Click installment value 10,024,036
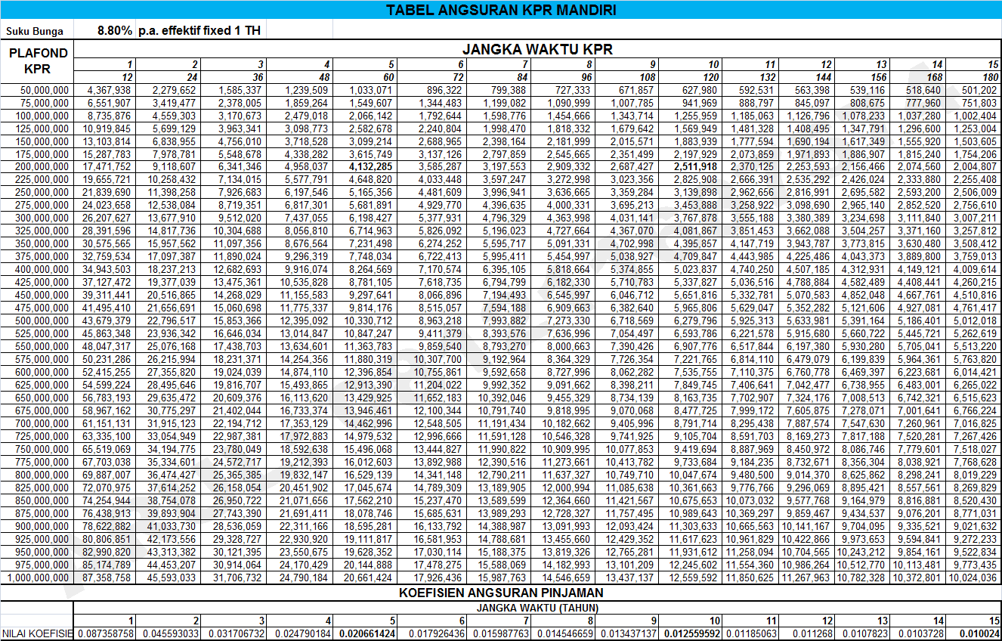 tap(973, 578)
